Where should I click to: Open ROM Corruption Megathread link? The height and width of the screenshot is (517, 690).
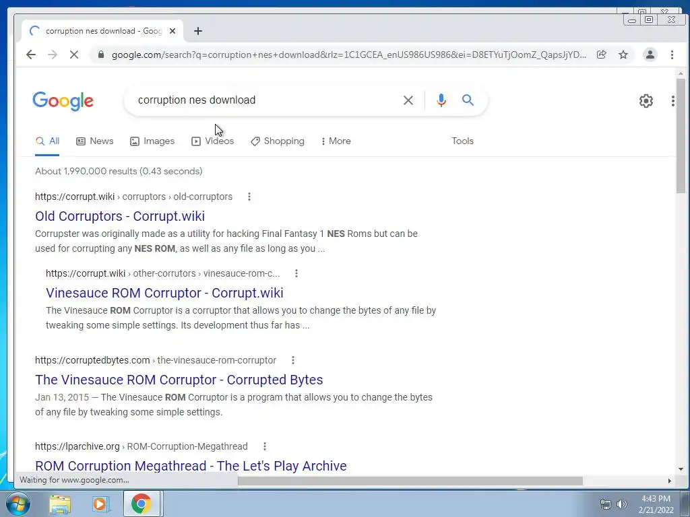[191, 466]
